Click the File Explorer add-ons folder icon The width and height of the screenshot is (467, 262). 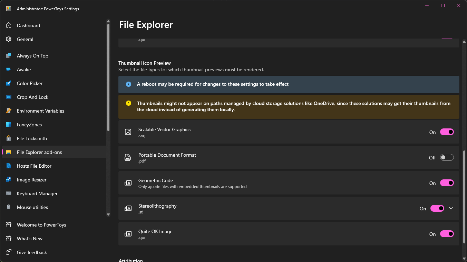click(x=9, y=152)
